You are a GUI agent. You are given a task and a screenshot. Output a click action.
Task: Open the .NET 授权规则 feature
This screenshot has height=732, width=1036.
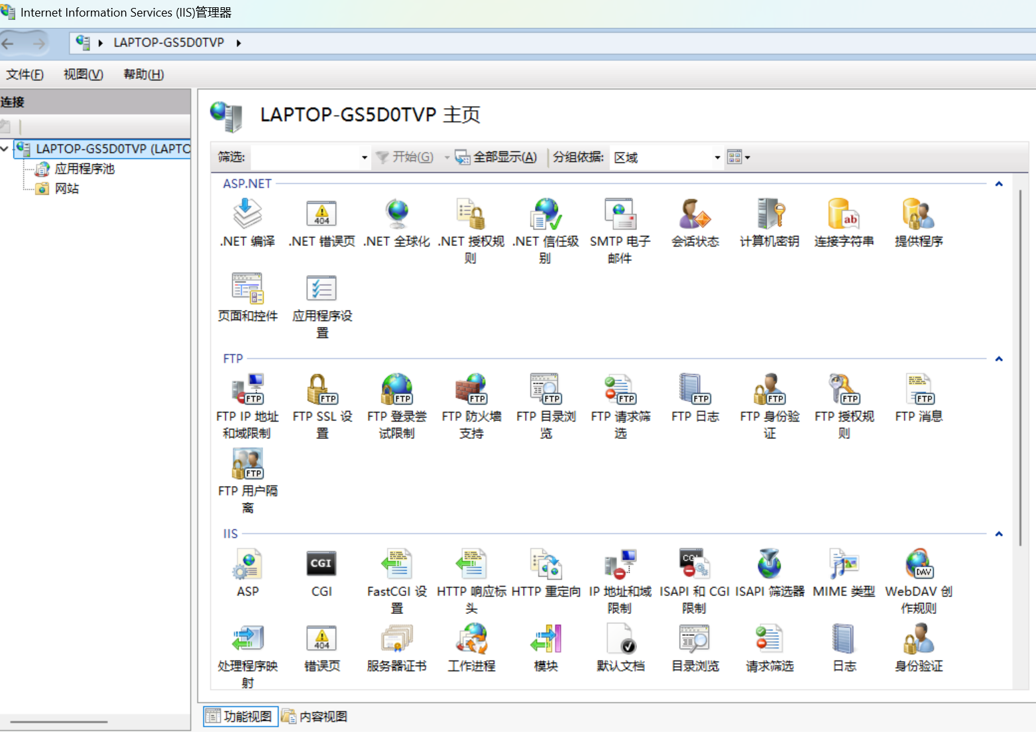coord(471,231)
